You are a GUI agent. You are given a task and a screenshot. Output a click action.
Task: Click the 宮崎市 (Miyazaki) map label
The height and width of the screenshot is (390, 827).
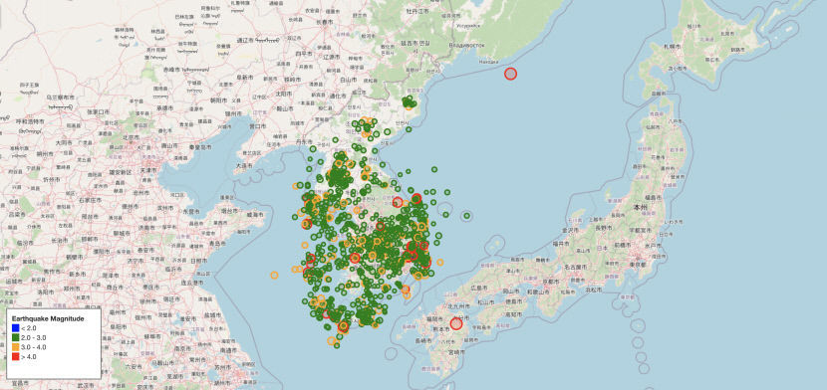point(456,351)
